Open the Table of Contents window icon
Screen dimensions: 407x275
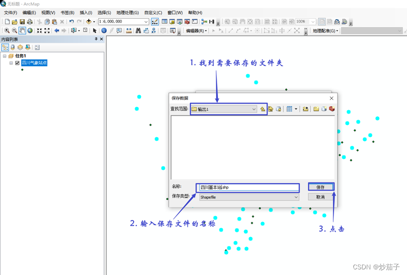click(164, 22)
